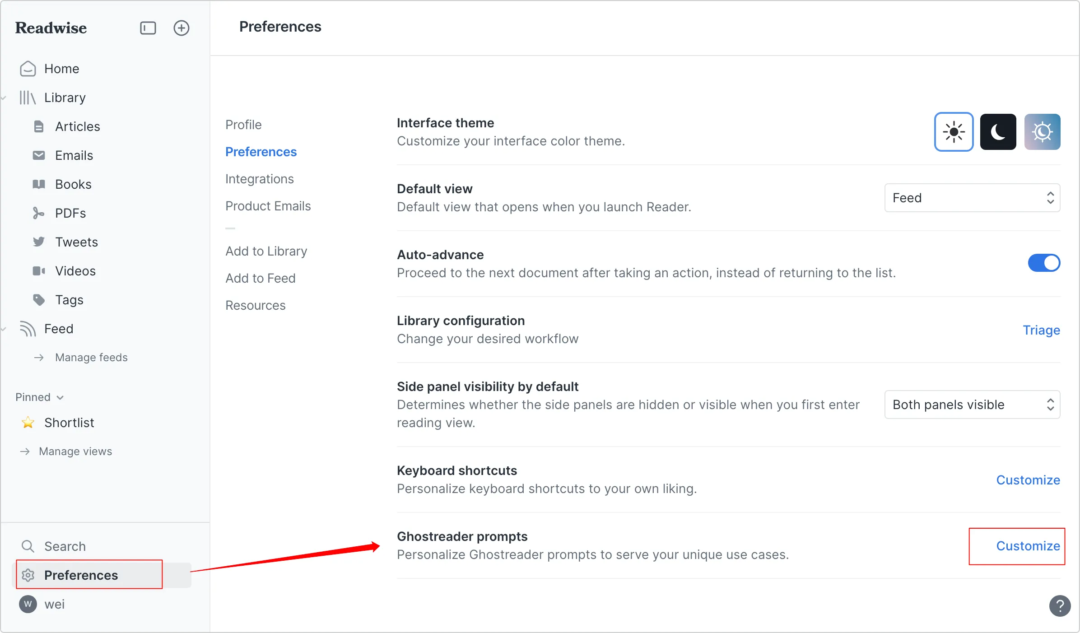The image size is (1080, 633).
Task: Select the light interface theme
Action: click(x=954, y=132)
